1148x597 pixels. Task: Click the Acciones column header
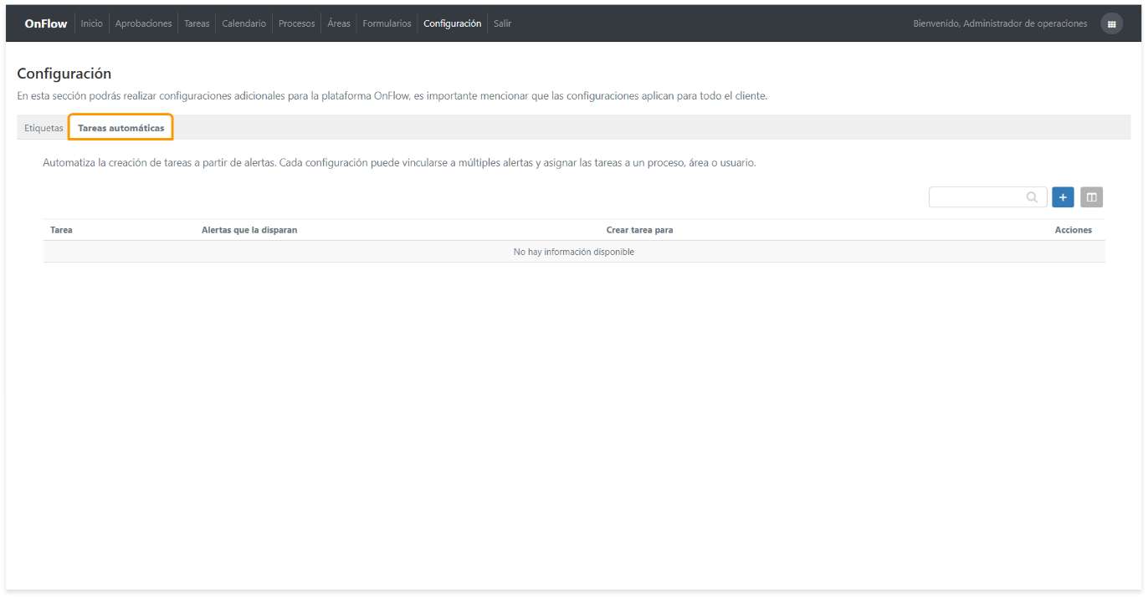(1073, 230)
